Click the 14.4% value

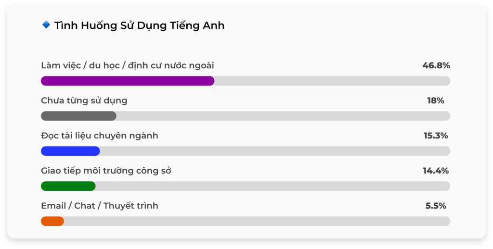(x=436, y=171)
